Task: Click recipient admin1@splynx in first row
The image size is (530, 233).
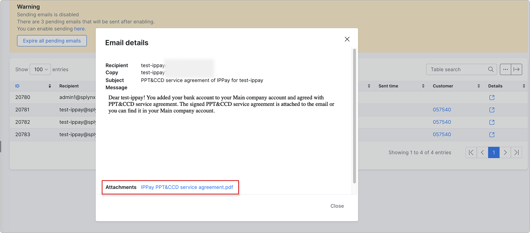Action: (78, 97)
